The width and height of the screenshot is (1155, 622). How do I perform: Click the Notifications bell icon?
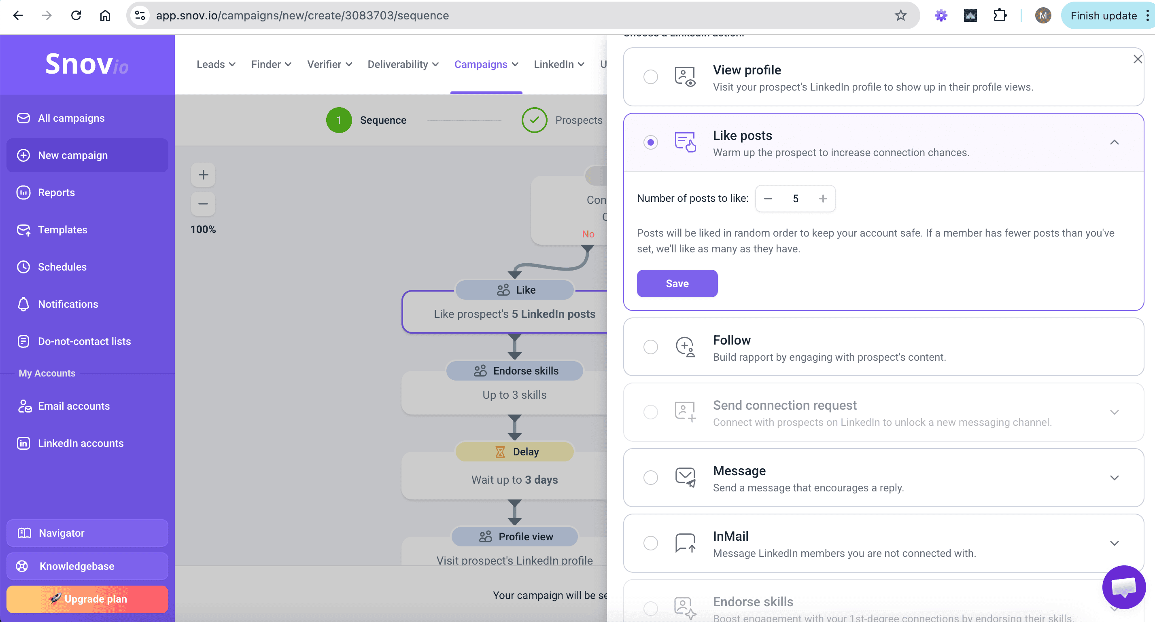coord(23,304)
